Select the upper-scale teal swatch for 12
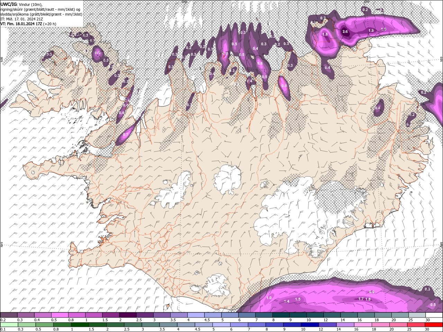Screen dimensions: 443x332 [x=332, y=315]
